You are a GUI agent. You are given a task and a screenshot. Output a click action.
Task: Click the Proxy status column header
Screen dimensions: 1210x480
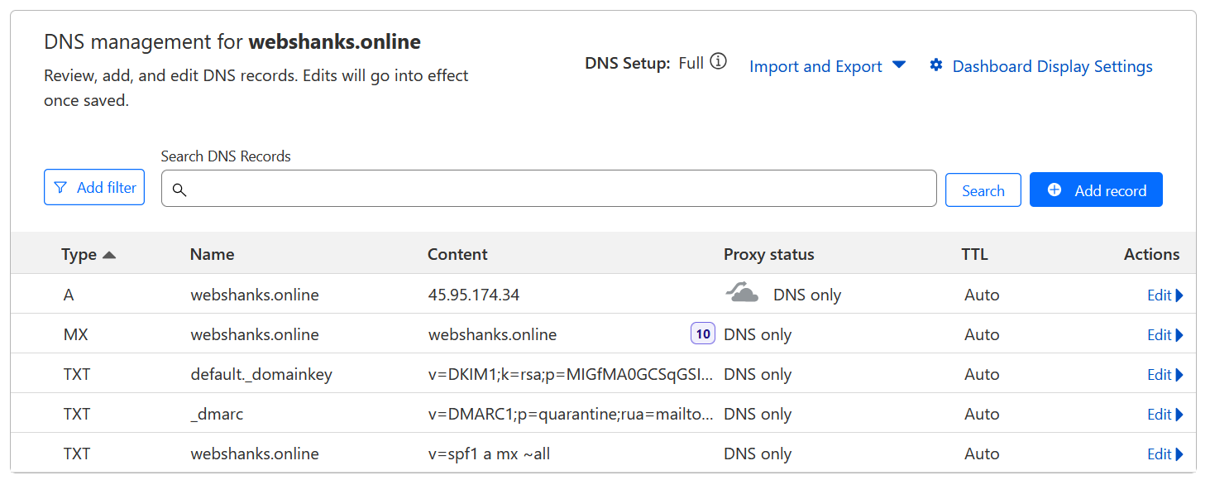click(x=769, y=254)
